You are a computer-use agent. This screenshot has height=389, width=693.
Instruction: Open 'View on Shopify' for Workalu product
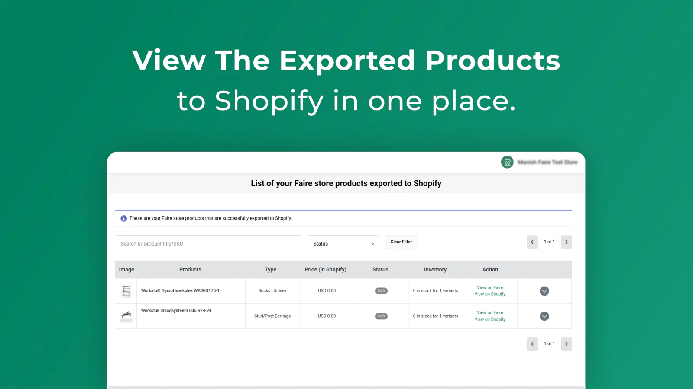pyautogui.click(x=490, y=294)
